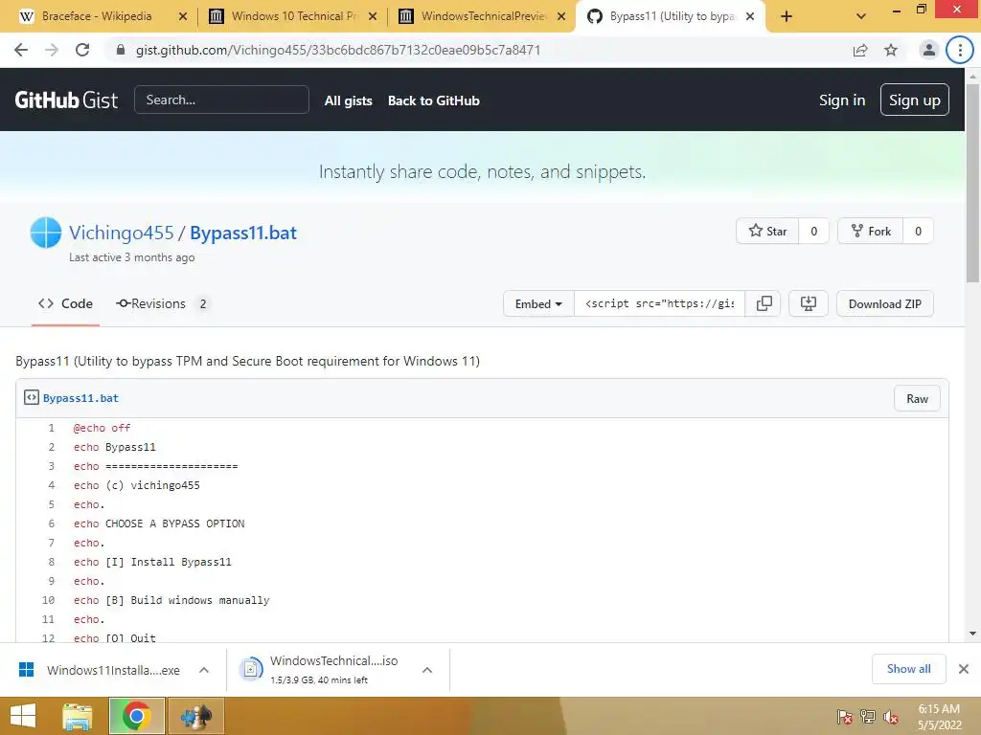Open File Explorer from taskbar
This screenshot has height=735, width=981.
[77, 716]
